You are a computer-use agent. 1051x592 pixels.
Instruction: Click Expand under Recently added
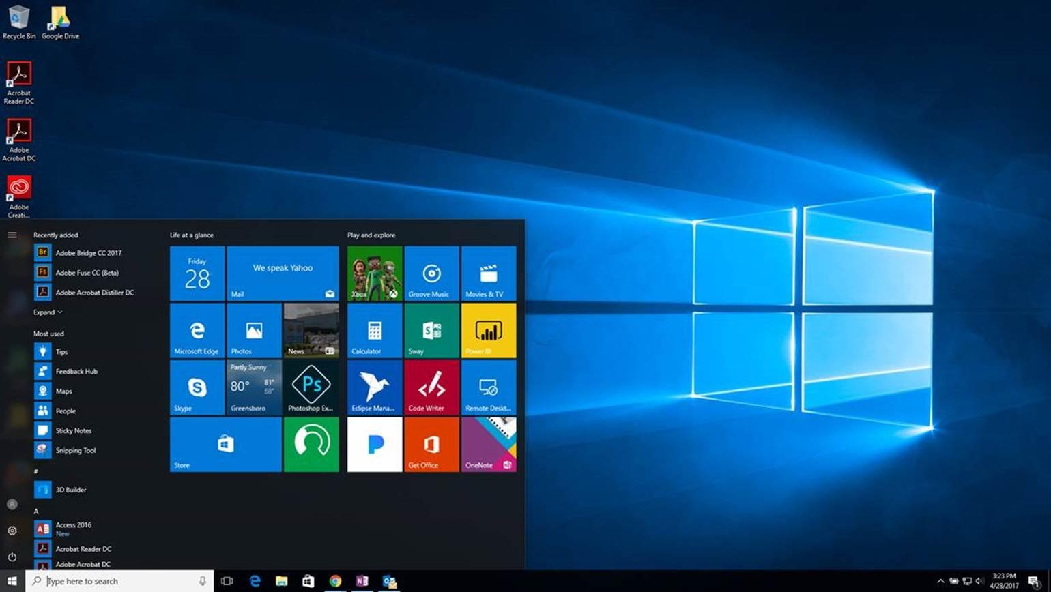(48, 312)
